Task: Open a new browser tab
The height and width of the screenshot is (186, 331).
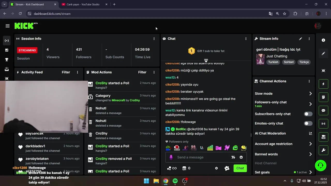Action: click(x=114, y=4)
